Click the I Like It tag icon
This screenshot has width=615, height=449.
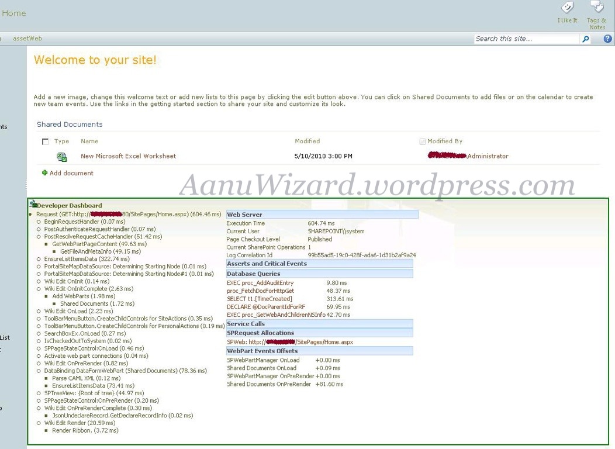(x=567, y=8)
